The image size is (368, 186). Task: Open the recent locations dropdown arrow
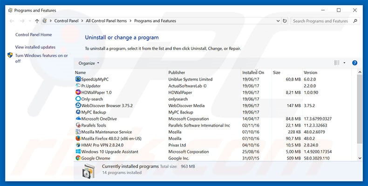(x=30, y=21)
